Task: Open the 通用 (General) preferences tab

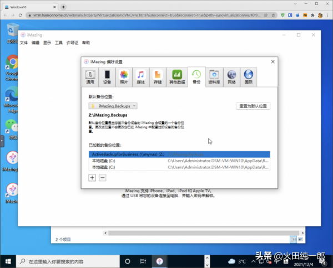Action: point(90,77)
